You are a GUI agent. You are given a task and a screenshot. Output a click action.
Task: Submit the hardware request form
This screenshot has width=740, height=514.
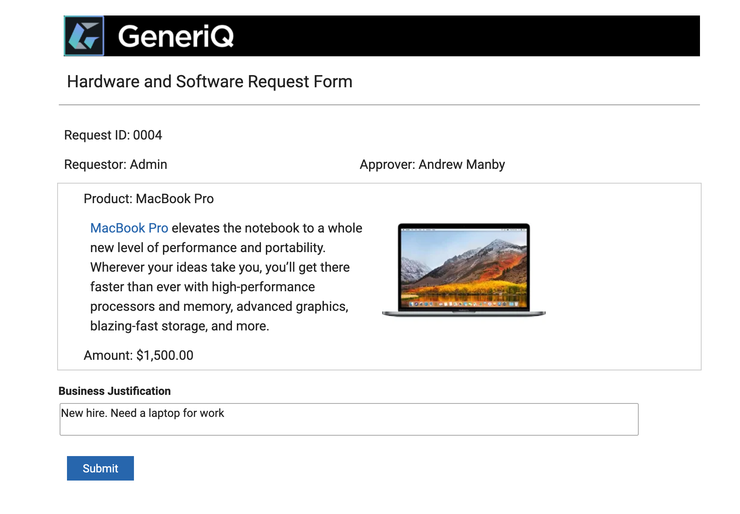pyautogui.click(x=100, y=468)
